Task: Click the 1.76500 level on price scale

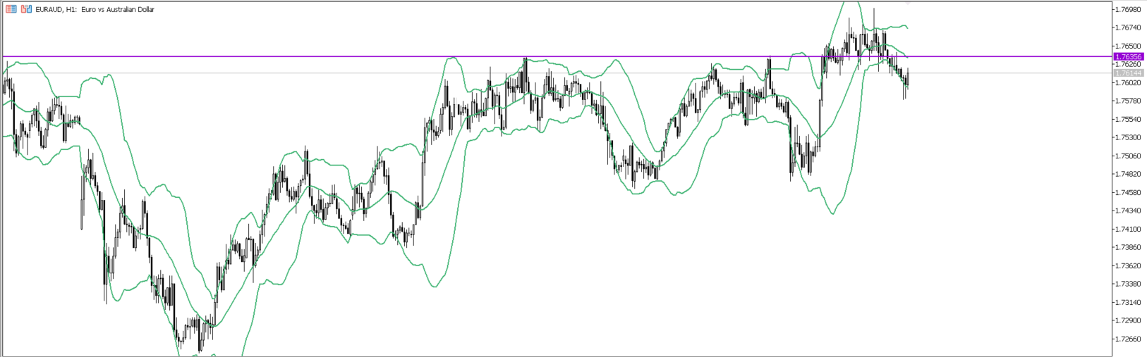Action: [1129, 46]
